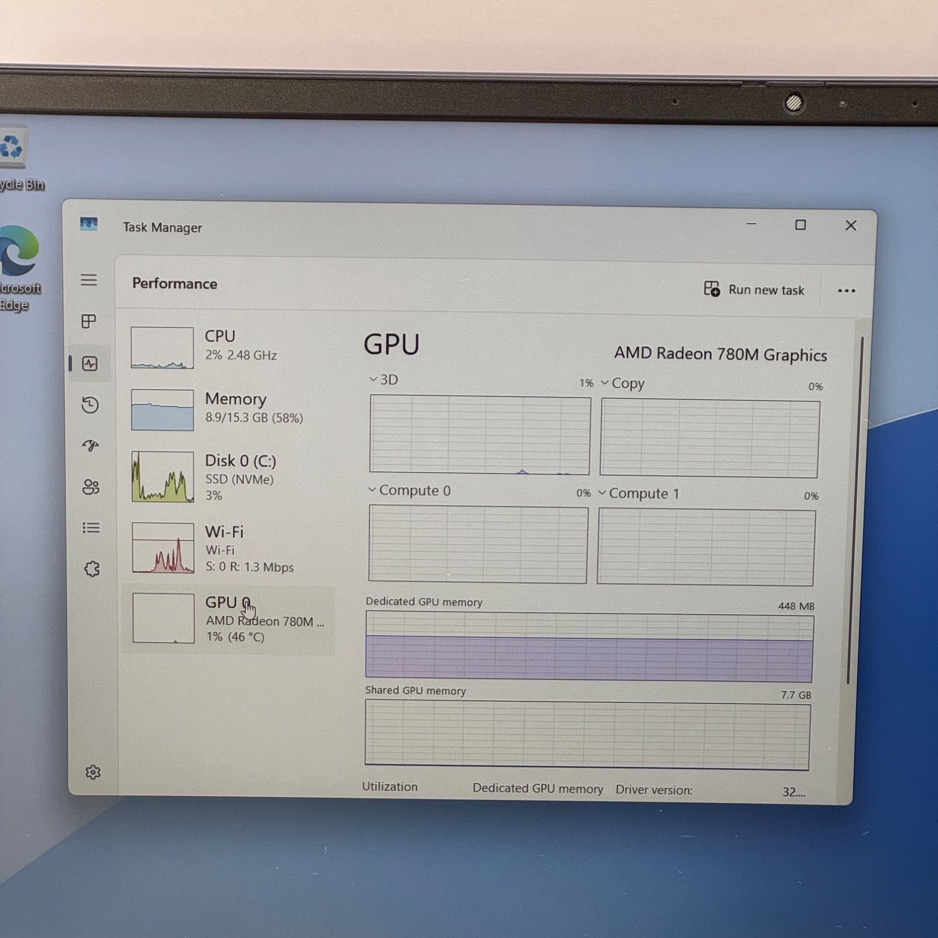Open the Users page icon
Image resolution: width=938 pixels, height=938 pixels.
tap(91, 487)
